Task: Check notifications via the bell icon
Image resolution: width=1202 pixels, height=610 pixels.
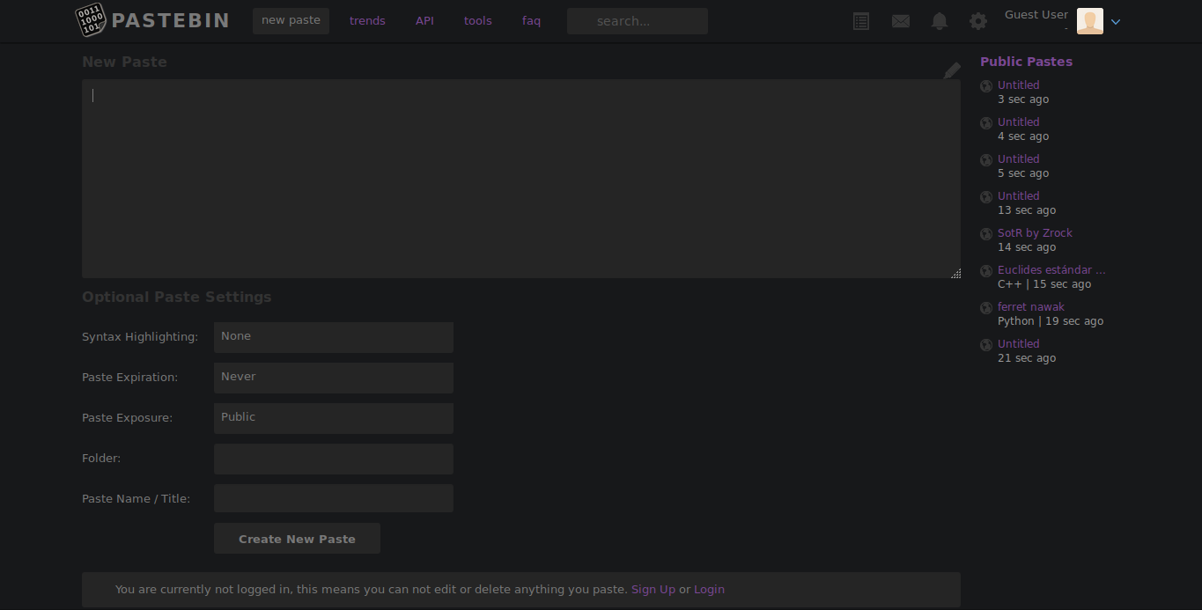Action: click(x=939, y=20)
